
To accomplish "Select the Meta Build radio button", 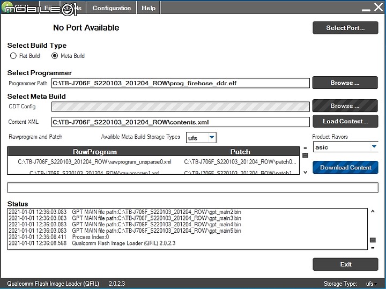I will click(54, 56).
